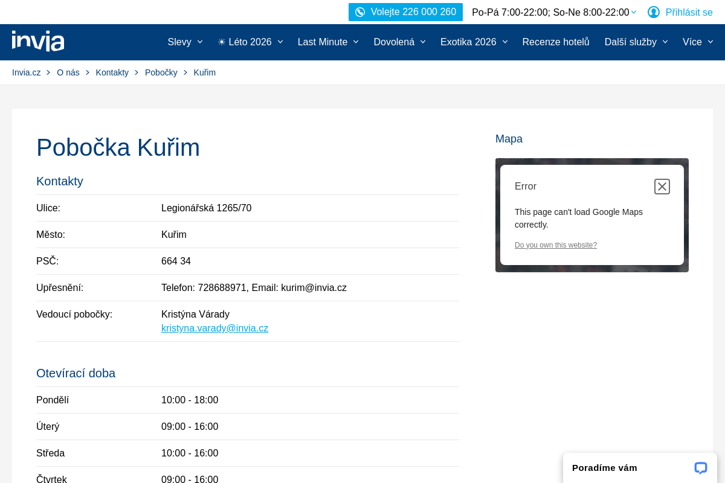The height and width of the screenshot is (483, 725).
Task: Click the sun icon next to Léto 2026
Action: point(222,42)
